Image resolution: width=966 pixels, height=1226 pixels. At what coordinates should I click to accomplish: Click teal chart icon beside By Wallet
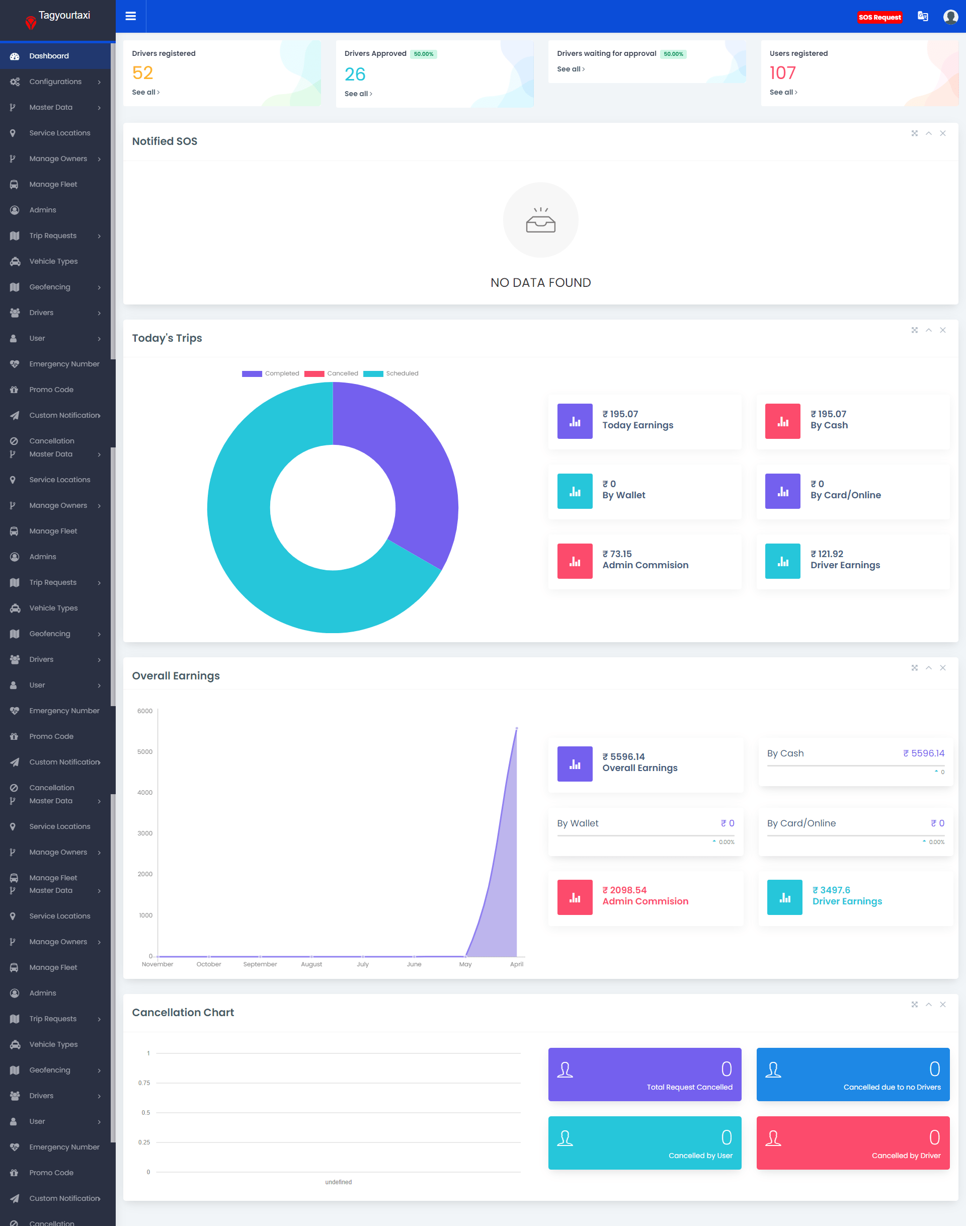575,491
